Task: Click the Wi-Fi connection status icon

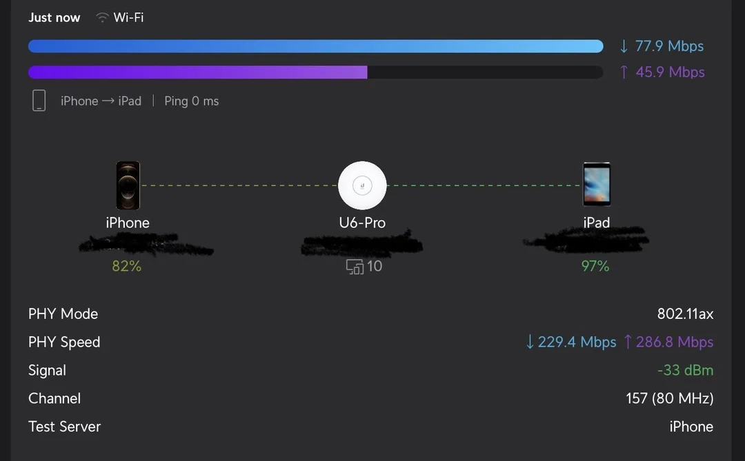Action: 101,17
